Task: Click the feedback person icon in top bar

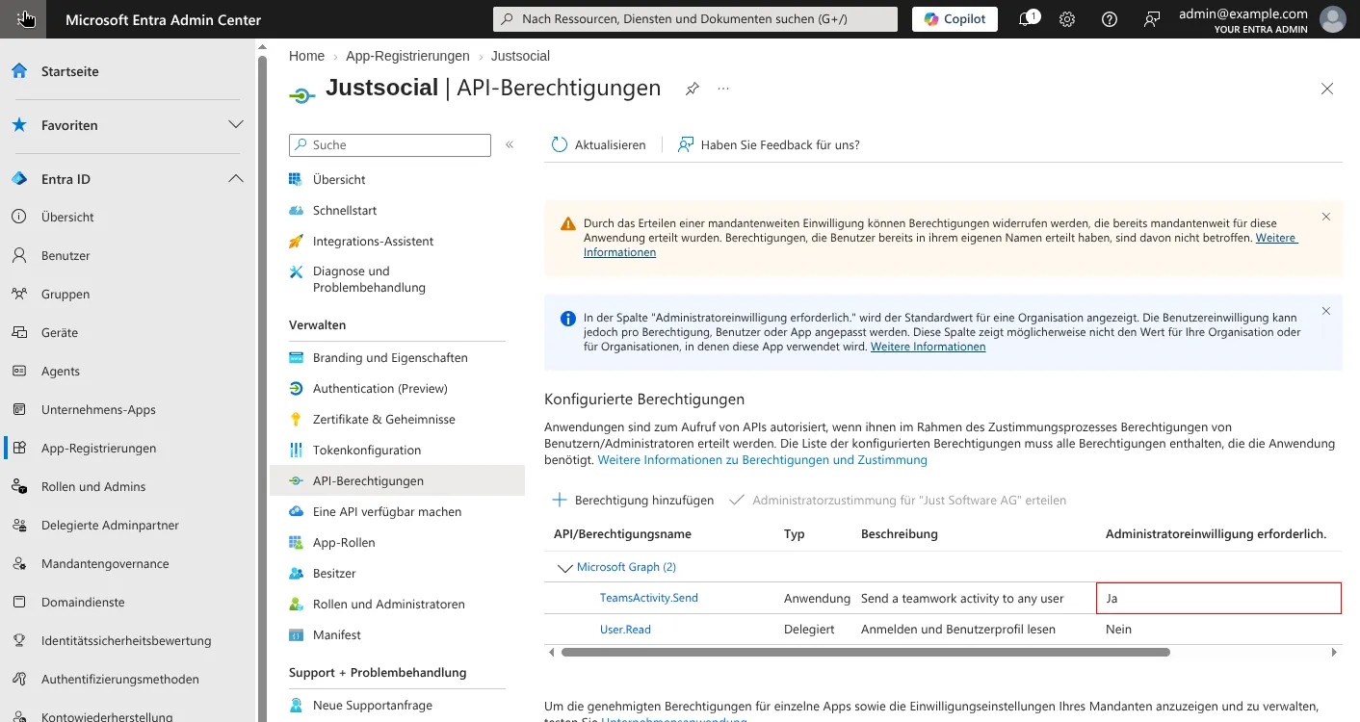Action: [1152, 19]
